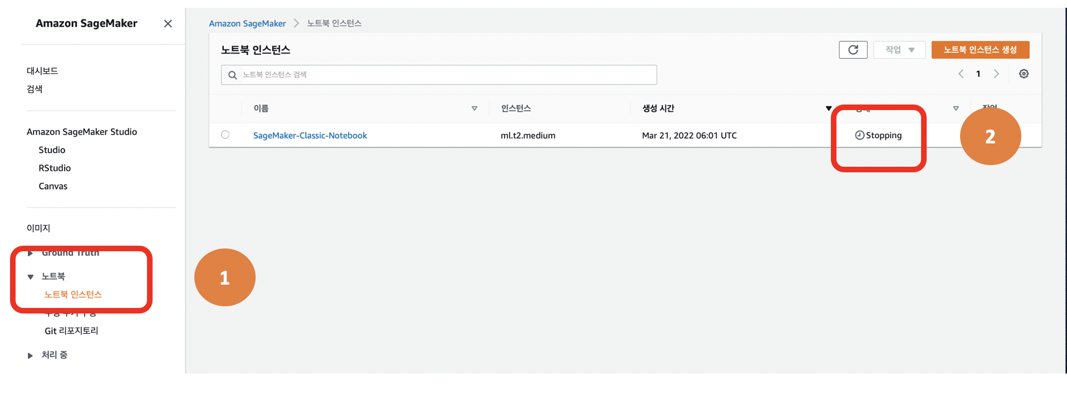
Task: Sort table by 생성 시간 column arrow
Action: [x=829, y=108]
